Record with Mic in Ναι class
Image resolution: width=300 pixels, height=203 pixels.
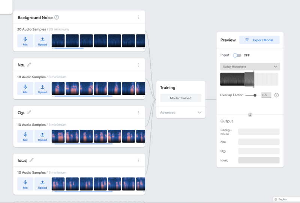pos(25,88)
